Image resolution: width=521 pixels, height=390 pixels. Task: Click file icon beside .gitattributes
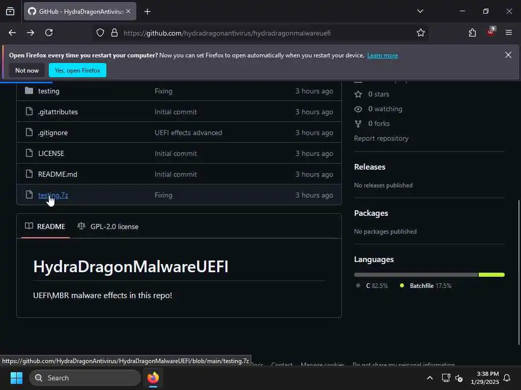pyautogui.click(x=29, y=111)
